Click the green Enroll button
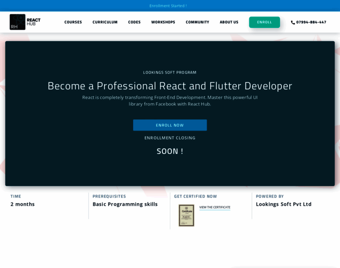 point(264,22)
